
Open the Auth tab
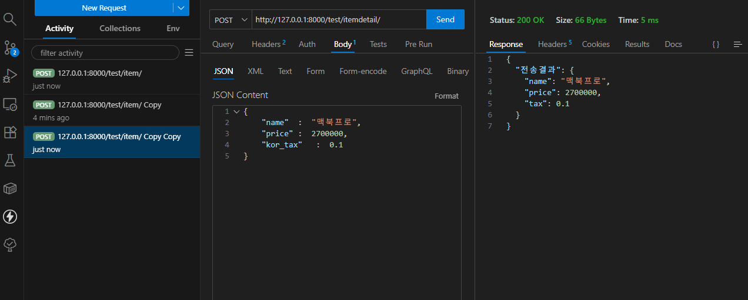tap(307, 44)
